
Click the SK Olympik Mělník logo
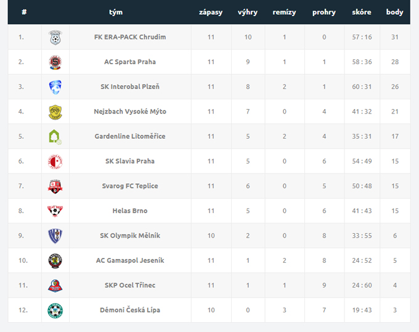click(x=55, y=236)
